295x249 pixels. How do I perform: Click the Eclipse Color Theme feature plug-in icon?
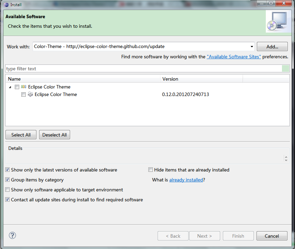30,94
